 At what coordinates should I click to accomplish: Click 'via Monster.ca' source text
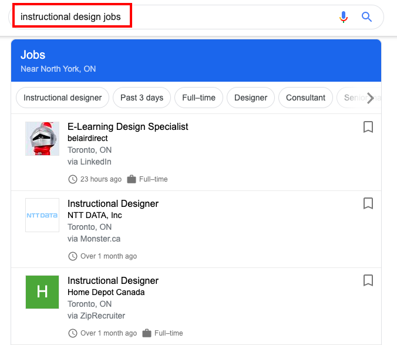[x=94, y=239]
